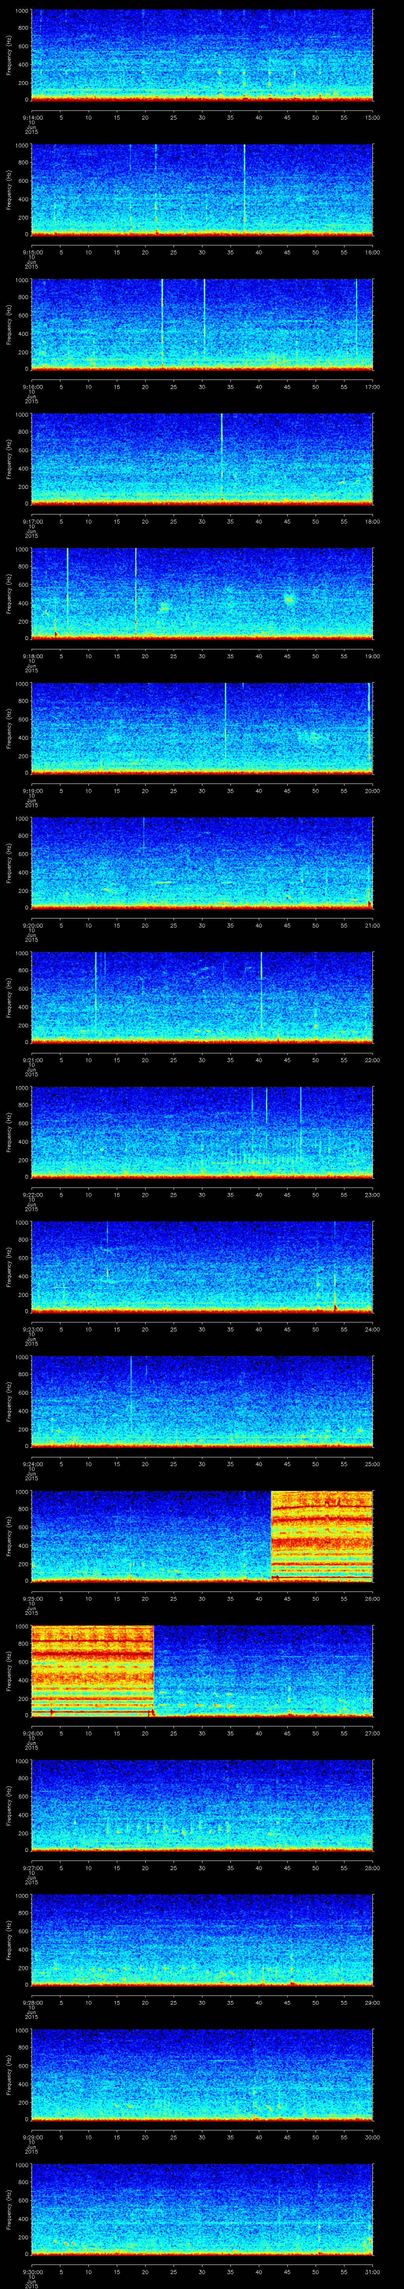Select the spectrogram panel starting at 9:16:00
This screenshot has height=2289, width=404.
click(x=202, y=324)
